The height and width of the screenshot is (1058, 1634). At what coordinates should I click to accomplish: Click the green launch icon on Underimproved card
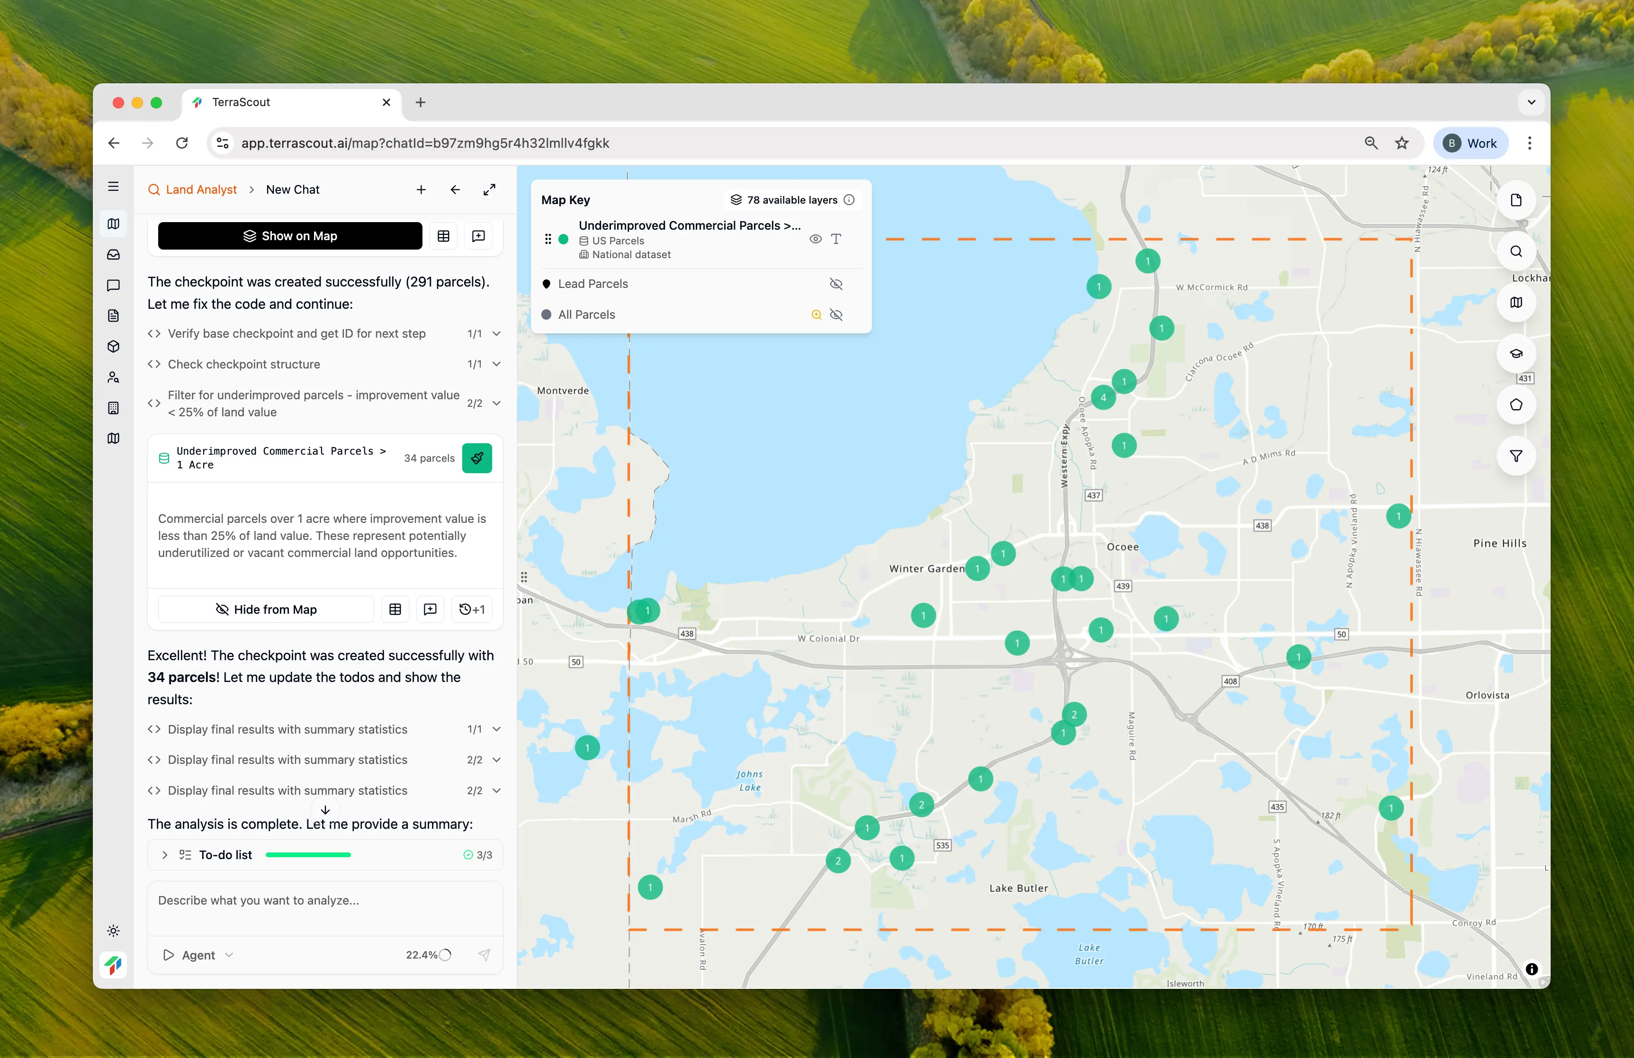click(x=476, y=458)
